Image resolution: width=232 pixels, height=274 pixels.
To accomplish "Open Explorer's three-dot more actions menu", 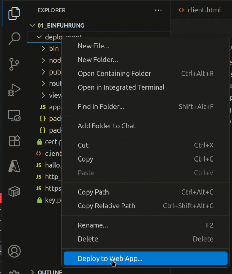I will pos(158,10).
